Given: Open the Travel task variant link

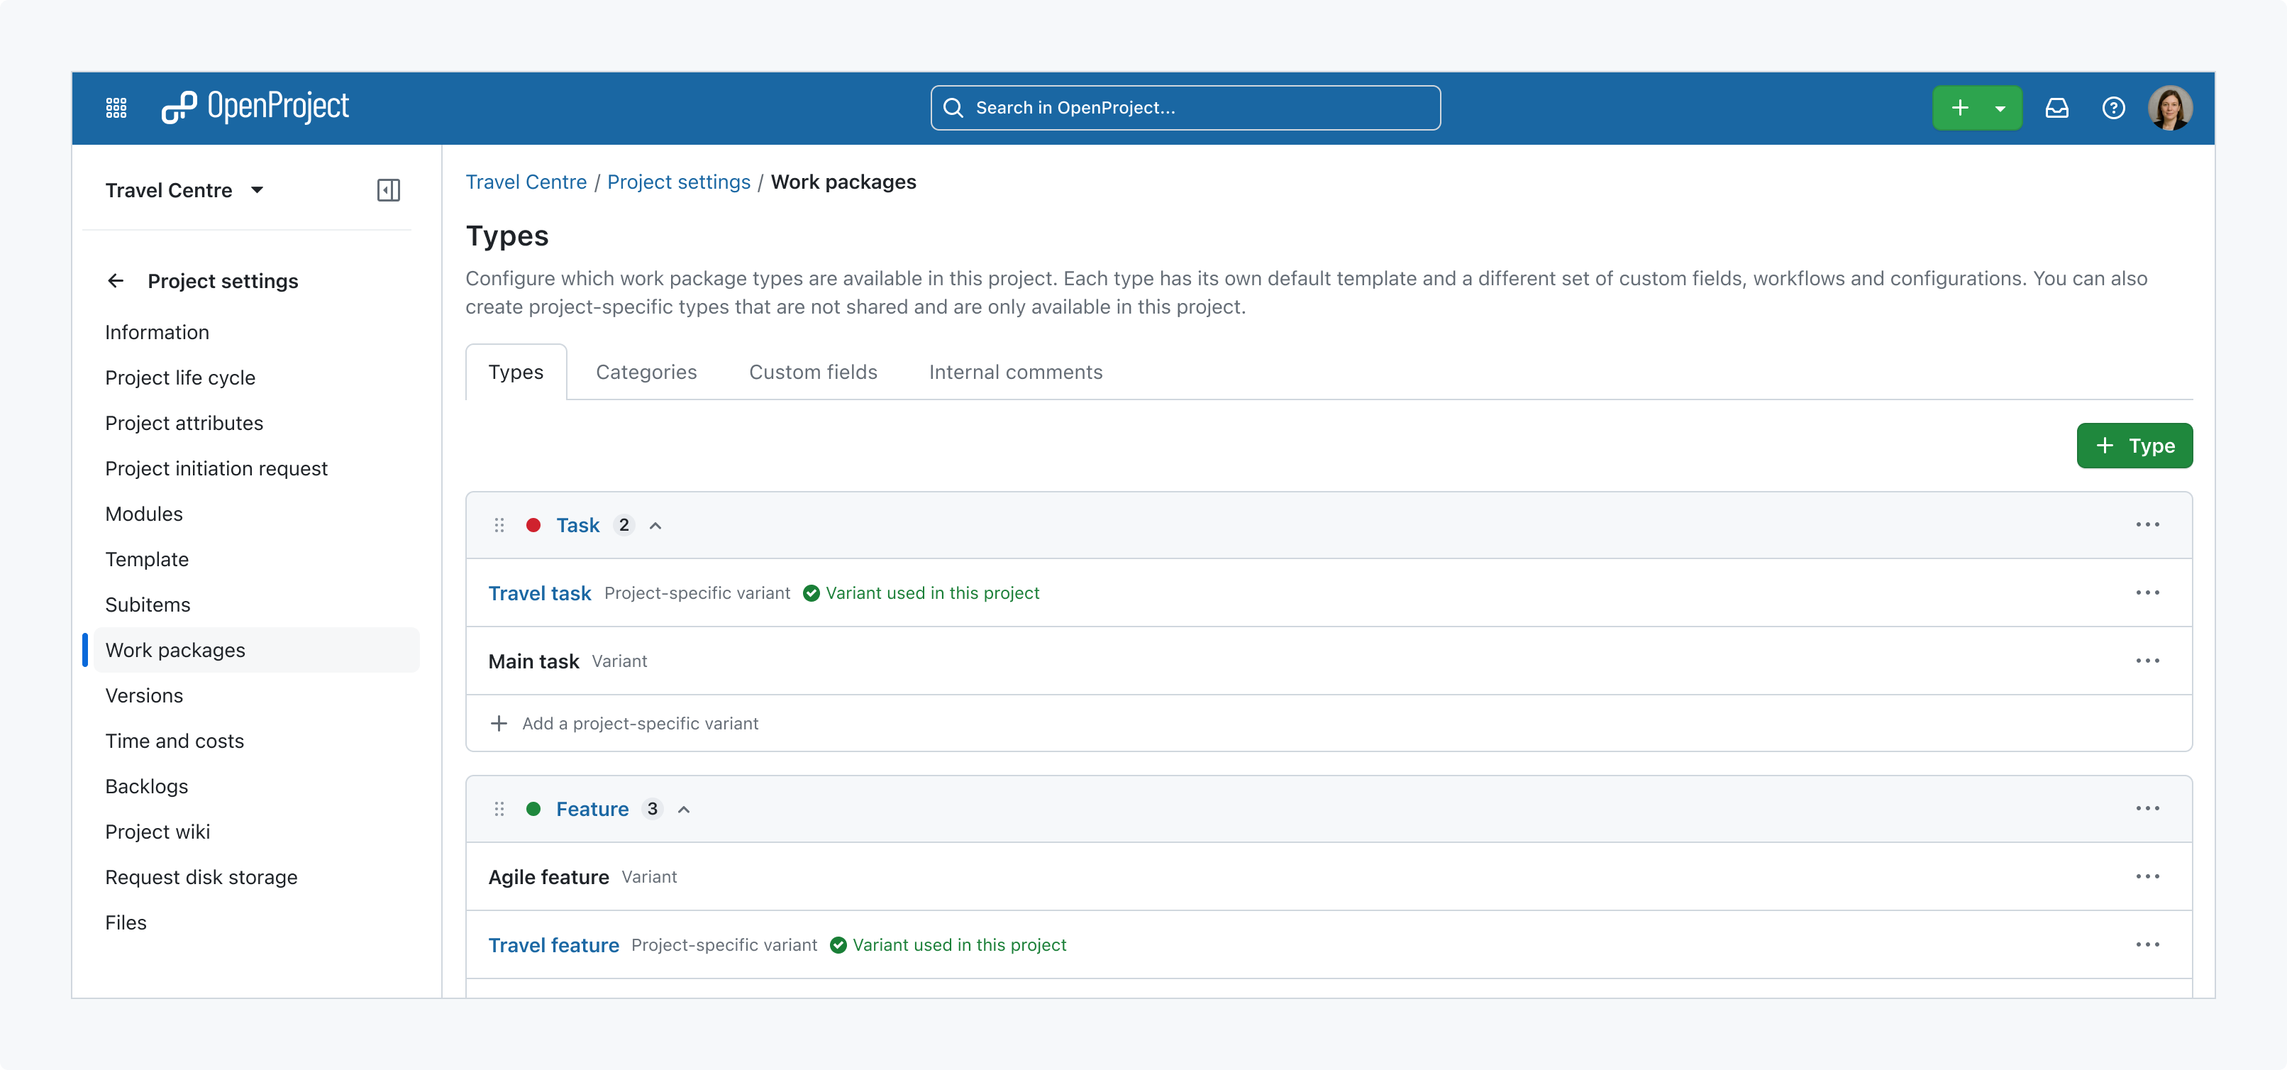Looking at the screenshot, I should pyautogui.click(x=540, y=593).
